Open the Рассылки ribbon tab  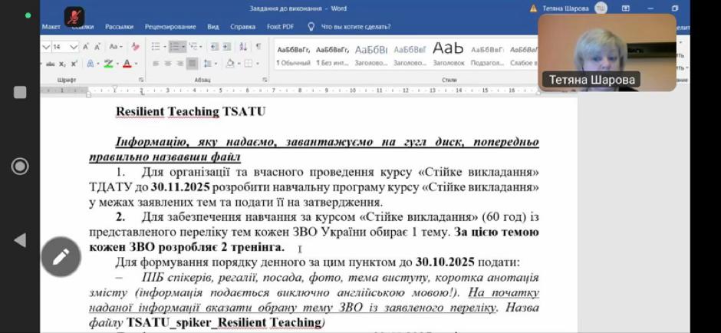point(119,27)
